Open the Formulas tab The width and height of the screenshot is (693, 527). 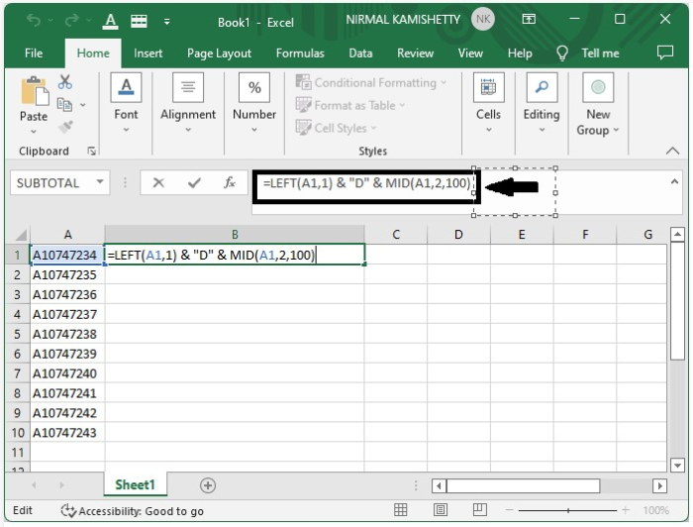click(300, 53)
